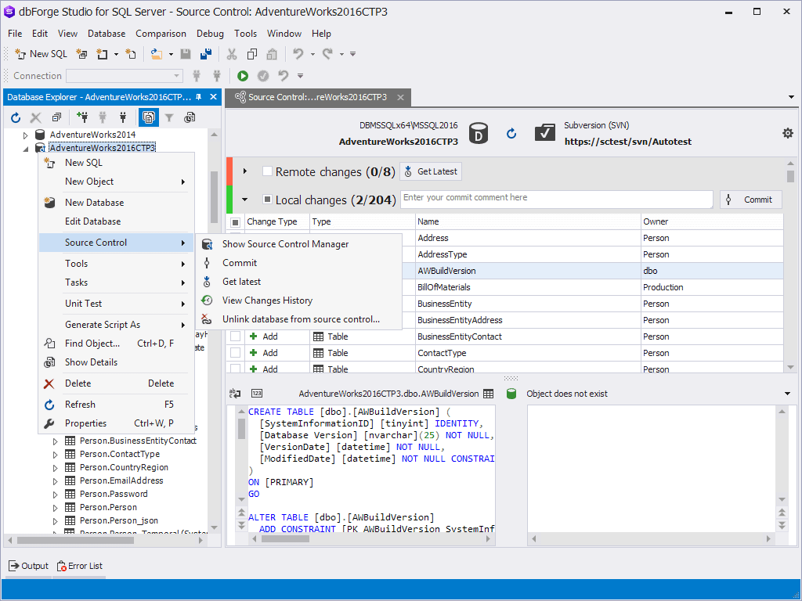Expand the Remote changes section arrow

[x=245, y=171]
